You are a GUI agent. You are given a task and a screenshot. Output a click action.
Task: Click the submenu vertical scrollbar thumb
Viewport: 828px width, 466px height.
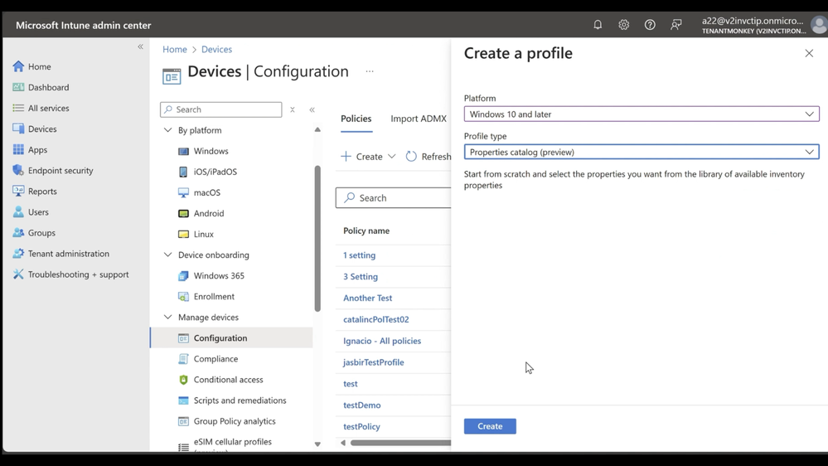[x=317, y=239]
